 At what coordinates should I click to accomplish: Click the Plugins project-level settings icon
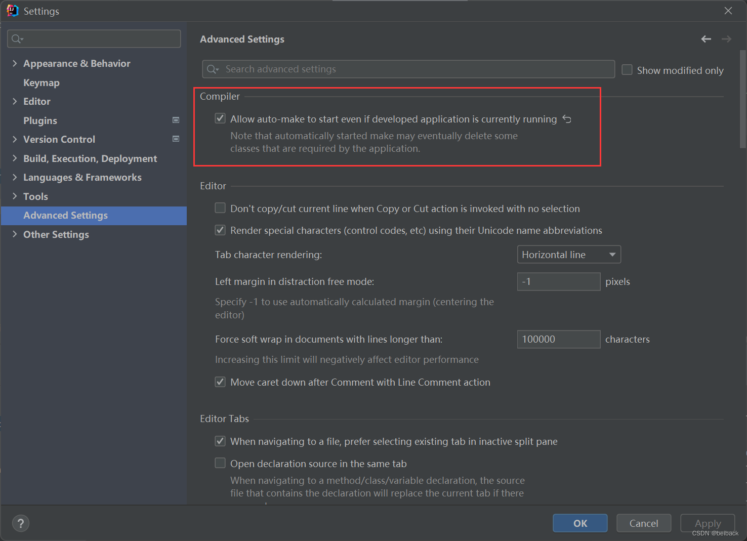tap(176, 120)
